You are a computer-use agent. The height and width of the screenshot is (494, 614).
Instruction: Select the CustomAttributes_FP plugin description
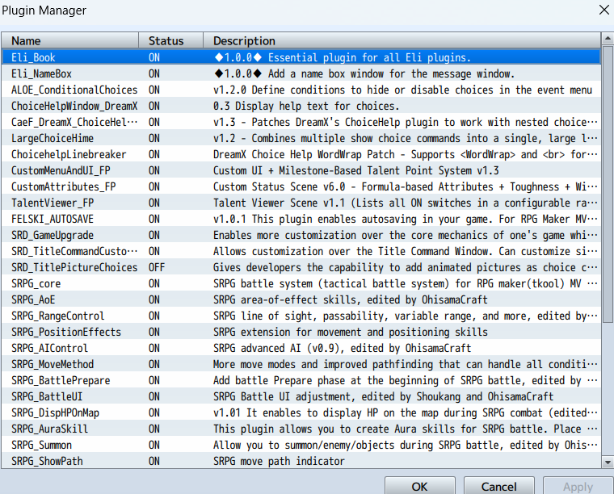404,186
